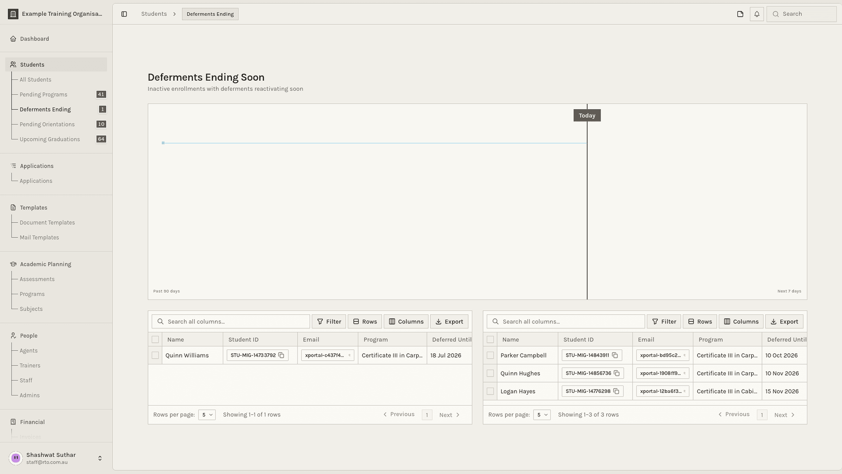Screen dimensions: 842x474
Task: Tick the Parker Campbell row checkbox
Action: [x=490, y=355]
